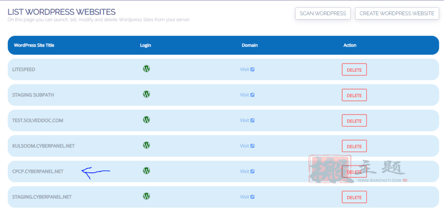Screen dimensions: 444x216
Task: Delete the CPCP.CYBERPANEL.NET site
Action: pos(354,172)
